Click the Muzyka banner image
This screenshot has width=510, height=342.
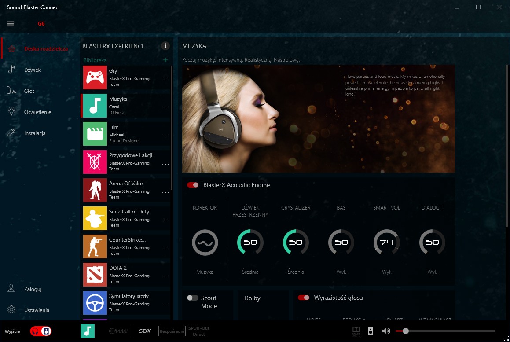click(x=319, y=119)
